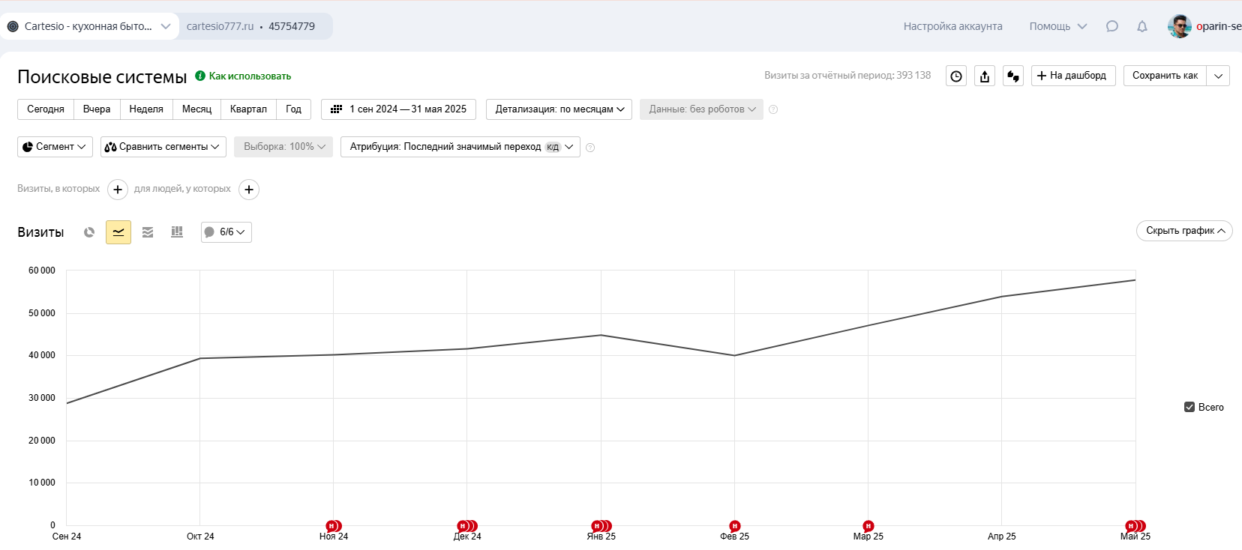
Task: Open the notifications bell
Action: [x=1141, y=26]
